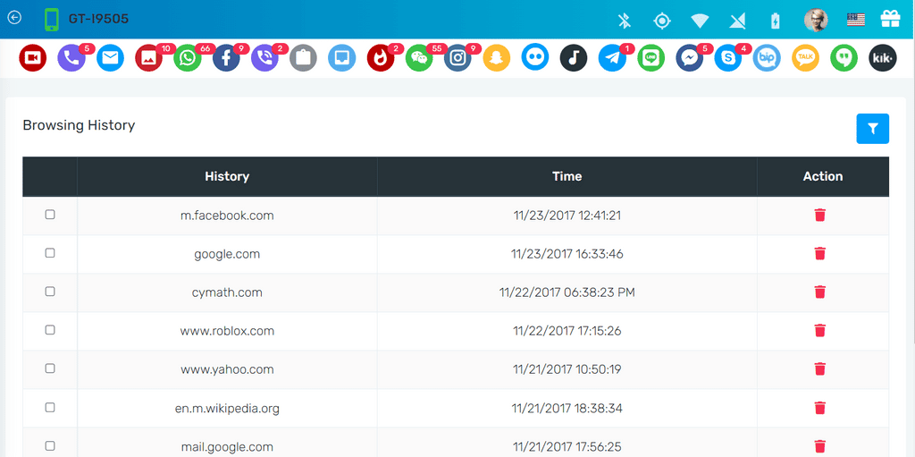Click the m.facebook.com entry
The image size is (915, 457).
(x=227, y=216)
